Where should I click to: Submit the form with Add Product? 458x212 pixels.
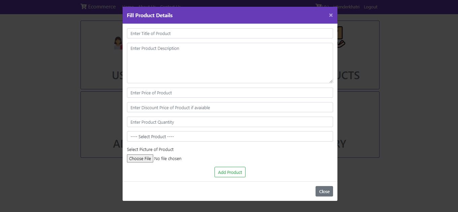coord(230,172)
